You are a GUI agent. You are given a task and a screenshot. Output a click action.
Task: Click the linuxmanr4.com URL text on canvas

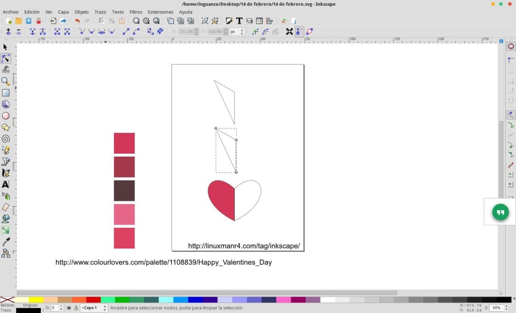click(243, 245)
